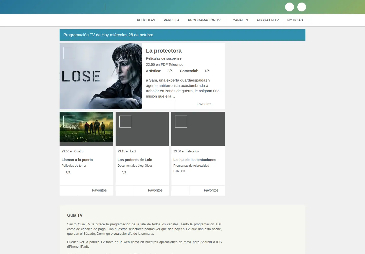Click the 'Comercial:' rating label
This screenshot has width=365, height=254.
pyautogui.click(x=189, y=71)
